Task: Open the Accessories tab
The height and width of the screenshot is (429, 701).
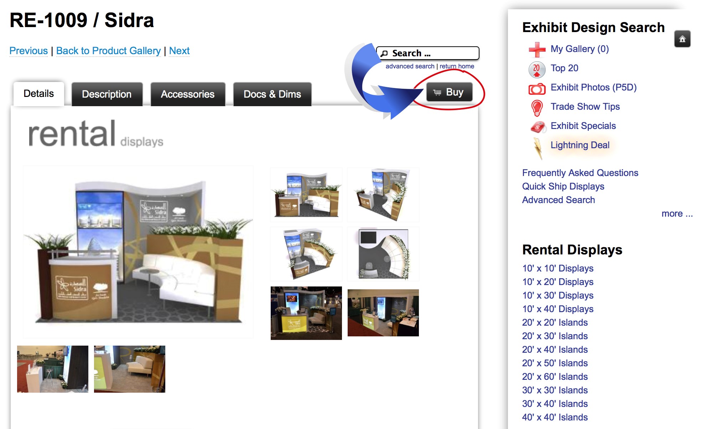Action: click(x=188, y=94)
